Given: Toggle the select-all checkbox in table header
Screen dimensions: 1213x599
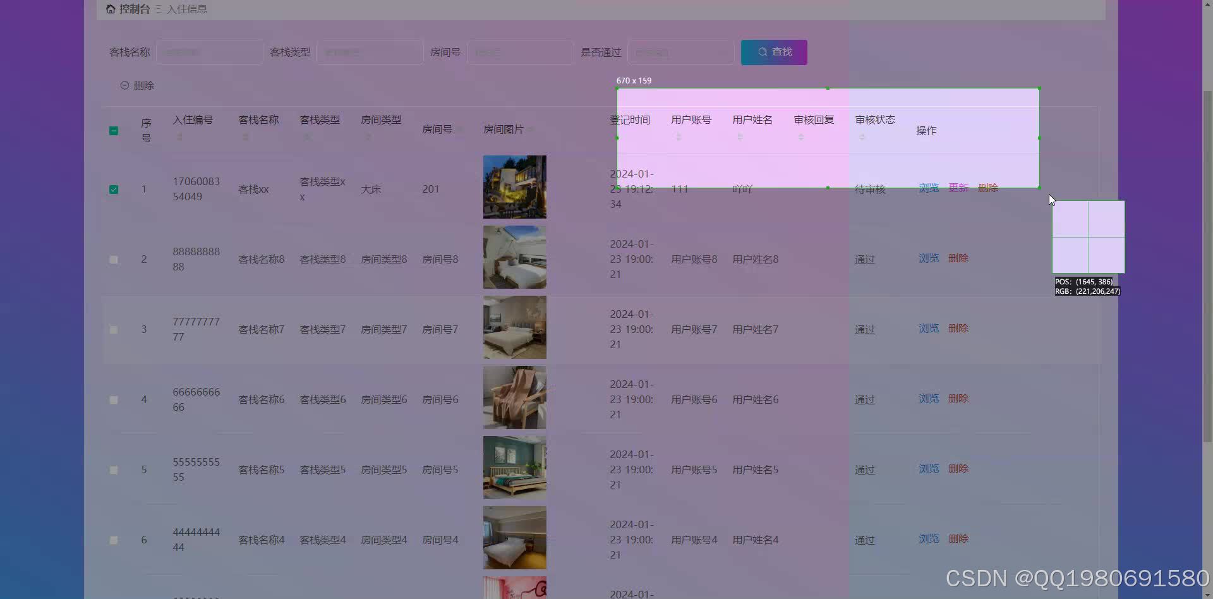Looking at the screenshot, I should coord(114,131).
